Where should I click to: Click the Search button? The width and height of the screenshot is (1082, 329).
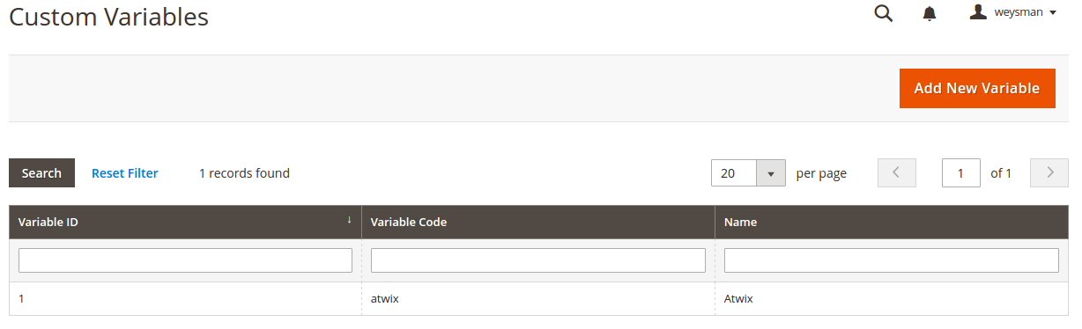[41, 173]
